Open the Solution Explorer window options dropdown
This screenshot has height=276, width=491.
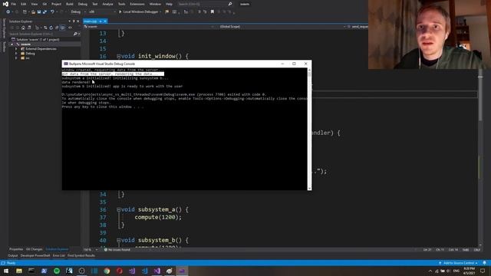[x=70, y=21]
